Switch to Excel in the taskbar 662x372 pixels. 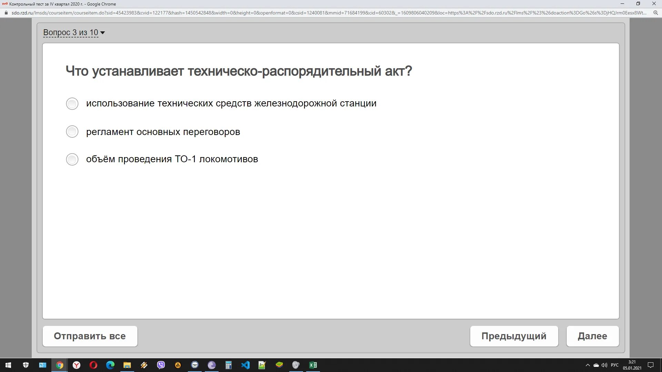[313, 365]
